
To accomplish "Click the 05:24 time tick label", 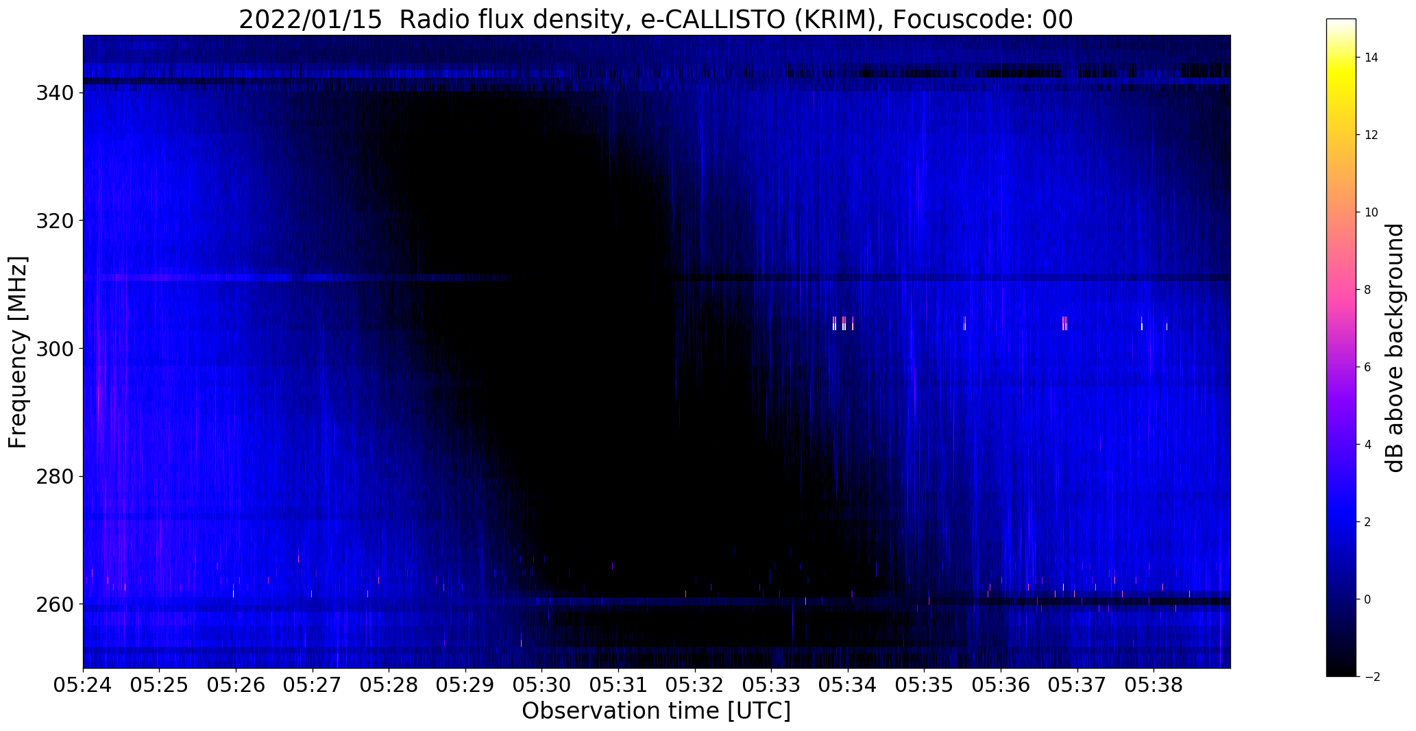I will [x=83, y=685].
